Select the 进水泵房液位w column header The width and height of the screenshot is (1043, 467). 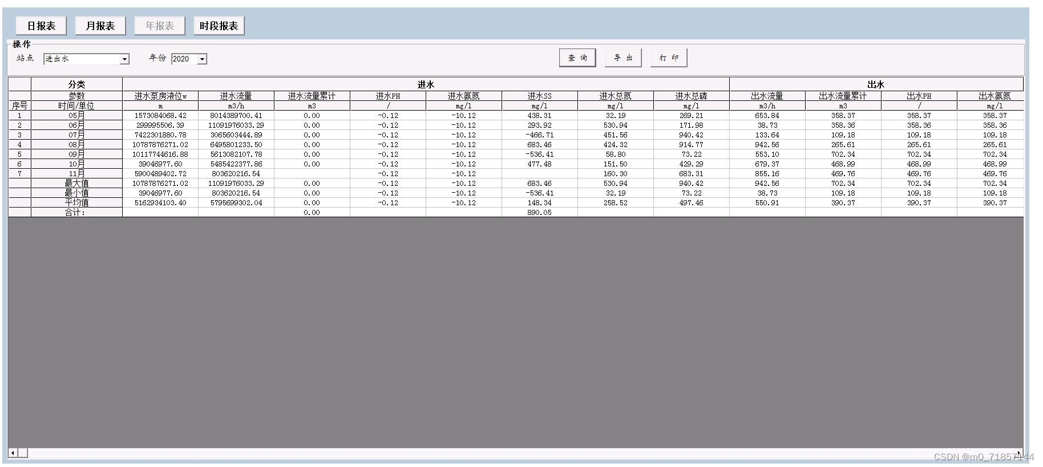click(x=160, y=96)
